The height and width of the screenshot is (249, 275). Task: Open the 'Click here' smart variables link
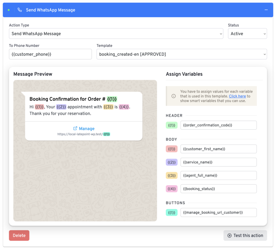(237, 96)
